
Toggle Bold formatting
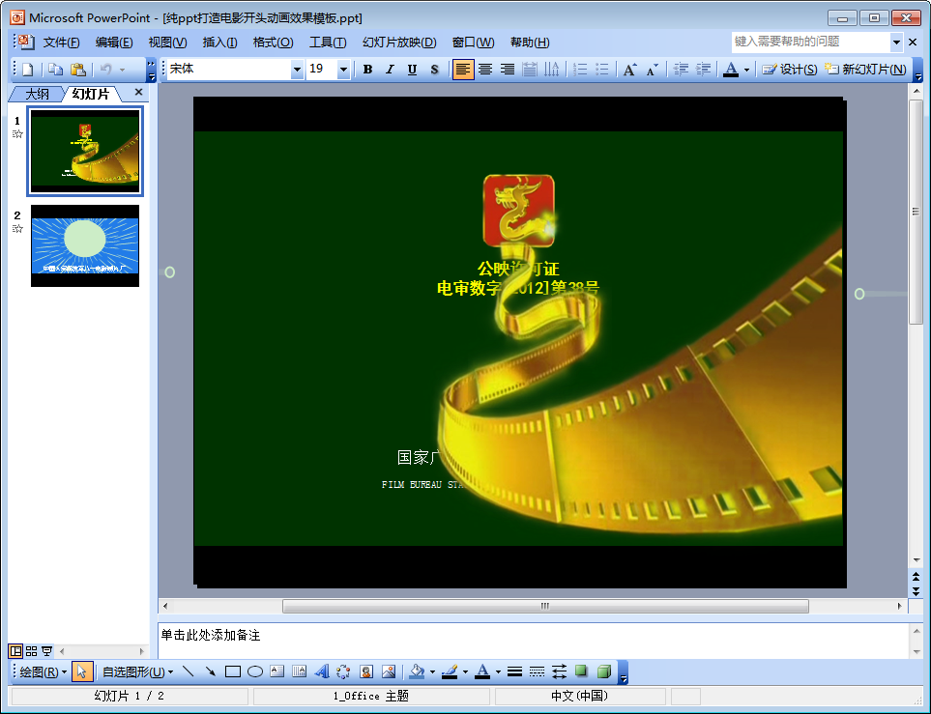(x=367, y=70)
